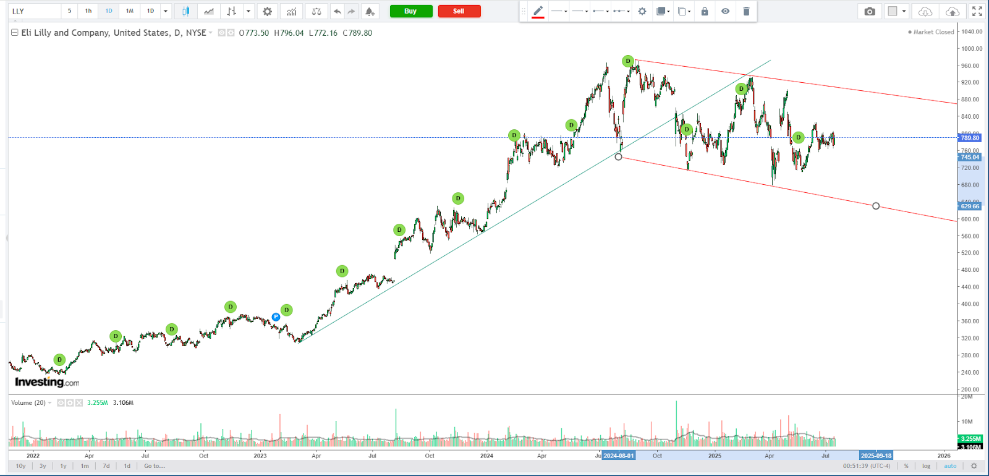
Task: Select the lower channel handle near 629
Action: tap(876, 206)
